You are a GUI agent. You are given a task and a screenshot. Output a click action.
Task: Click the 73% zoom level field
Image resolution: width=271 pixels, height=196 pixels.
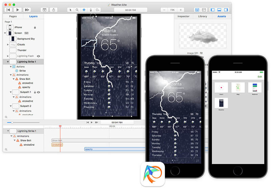click(172, 10)
